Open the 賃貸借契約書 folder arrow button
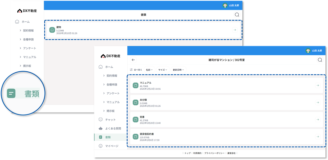 pyautogui.click(x=318, y=137)
